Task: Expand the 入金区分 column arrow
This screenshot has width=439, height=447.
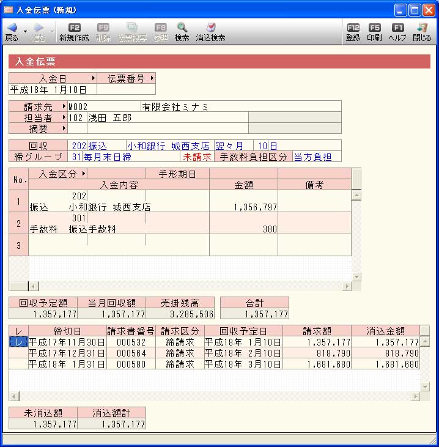Action: (84, 173)
